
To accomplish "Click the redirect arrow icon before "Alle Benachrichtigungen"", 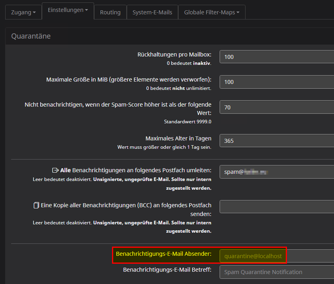I will pos(55,170).
